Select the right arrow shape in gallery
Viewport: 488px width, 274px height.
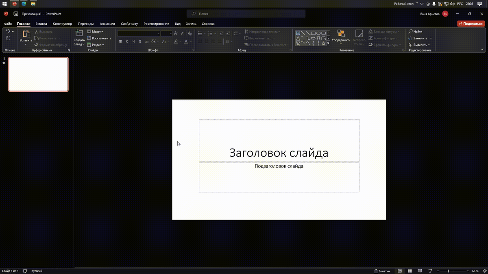[x=314, y=38]
